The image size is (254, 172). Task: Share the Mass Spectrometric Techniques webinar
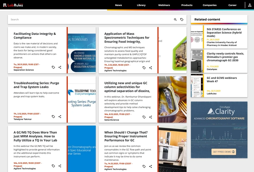(151, 68)
